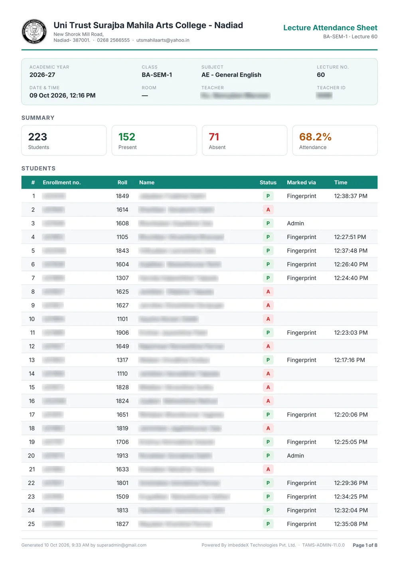Click the A status badge for roll 1614
399x564 pixels.
(x=268, y=209)
